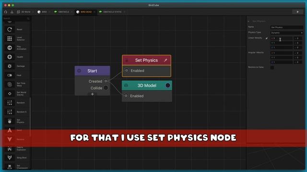Click the Name input field
This screenshot has height=172, width=307.
coord(287,27)
